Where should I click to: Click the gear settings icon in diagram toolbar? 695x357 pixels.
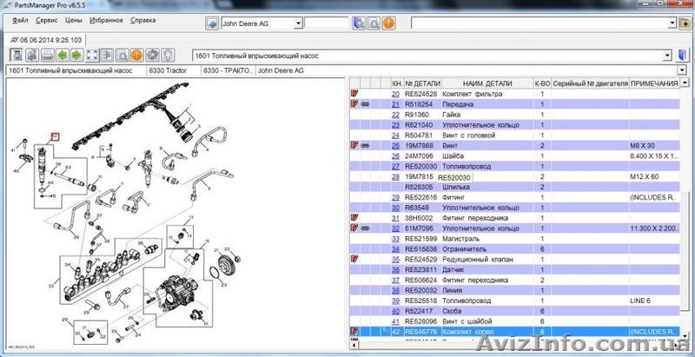[151, 55]
